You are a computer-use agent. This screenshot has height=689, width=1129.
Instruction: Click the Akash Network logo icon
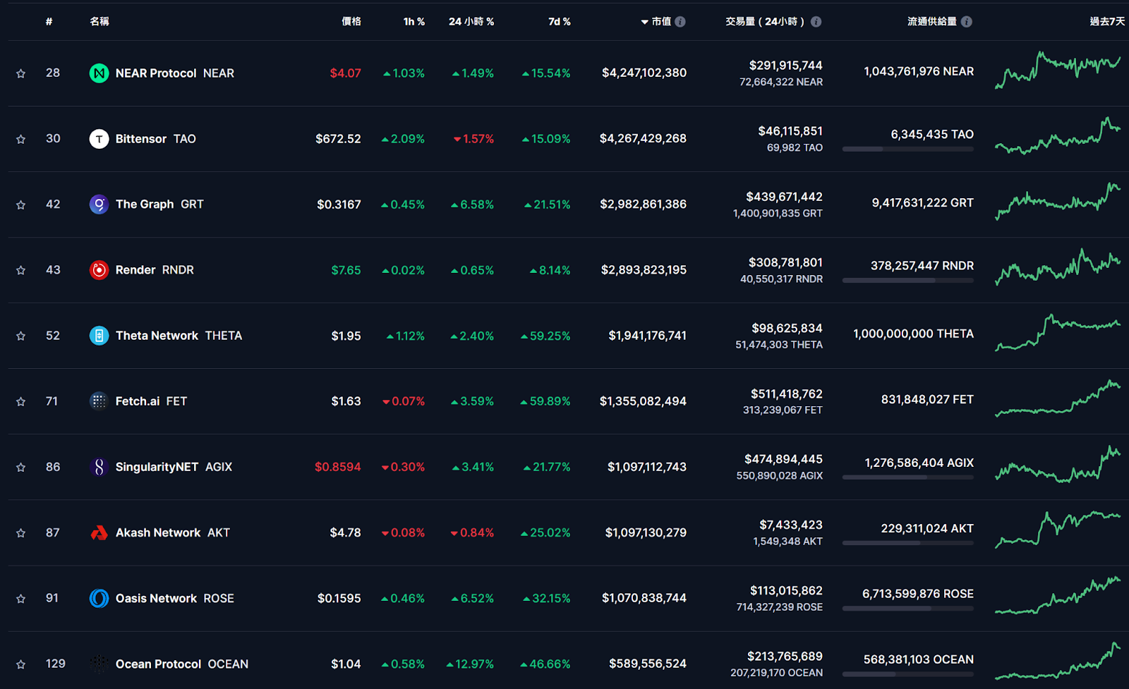(99, 532)
